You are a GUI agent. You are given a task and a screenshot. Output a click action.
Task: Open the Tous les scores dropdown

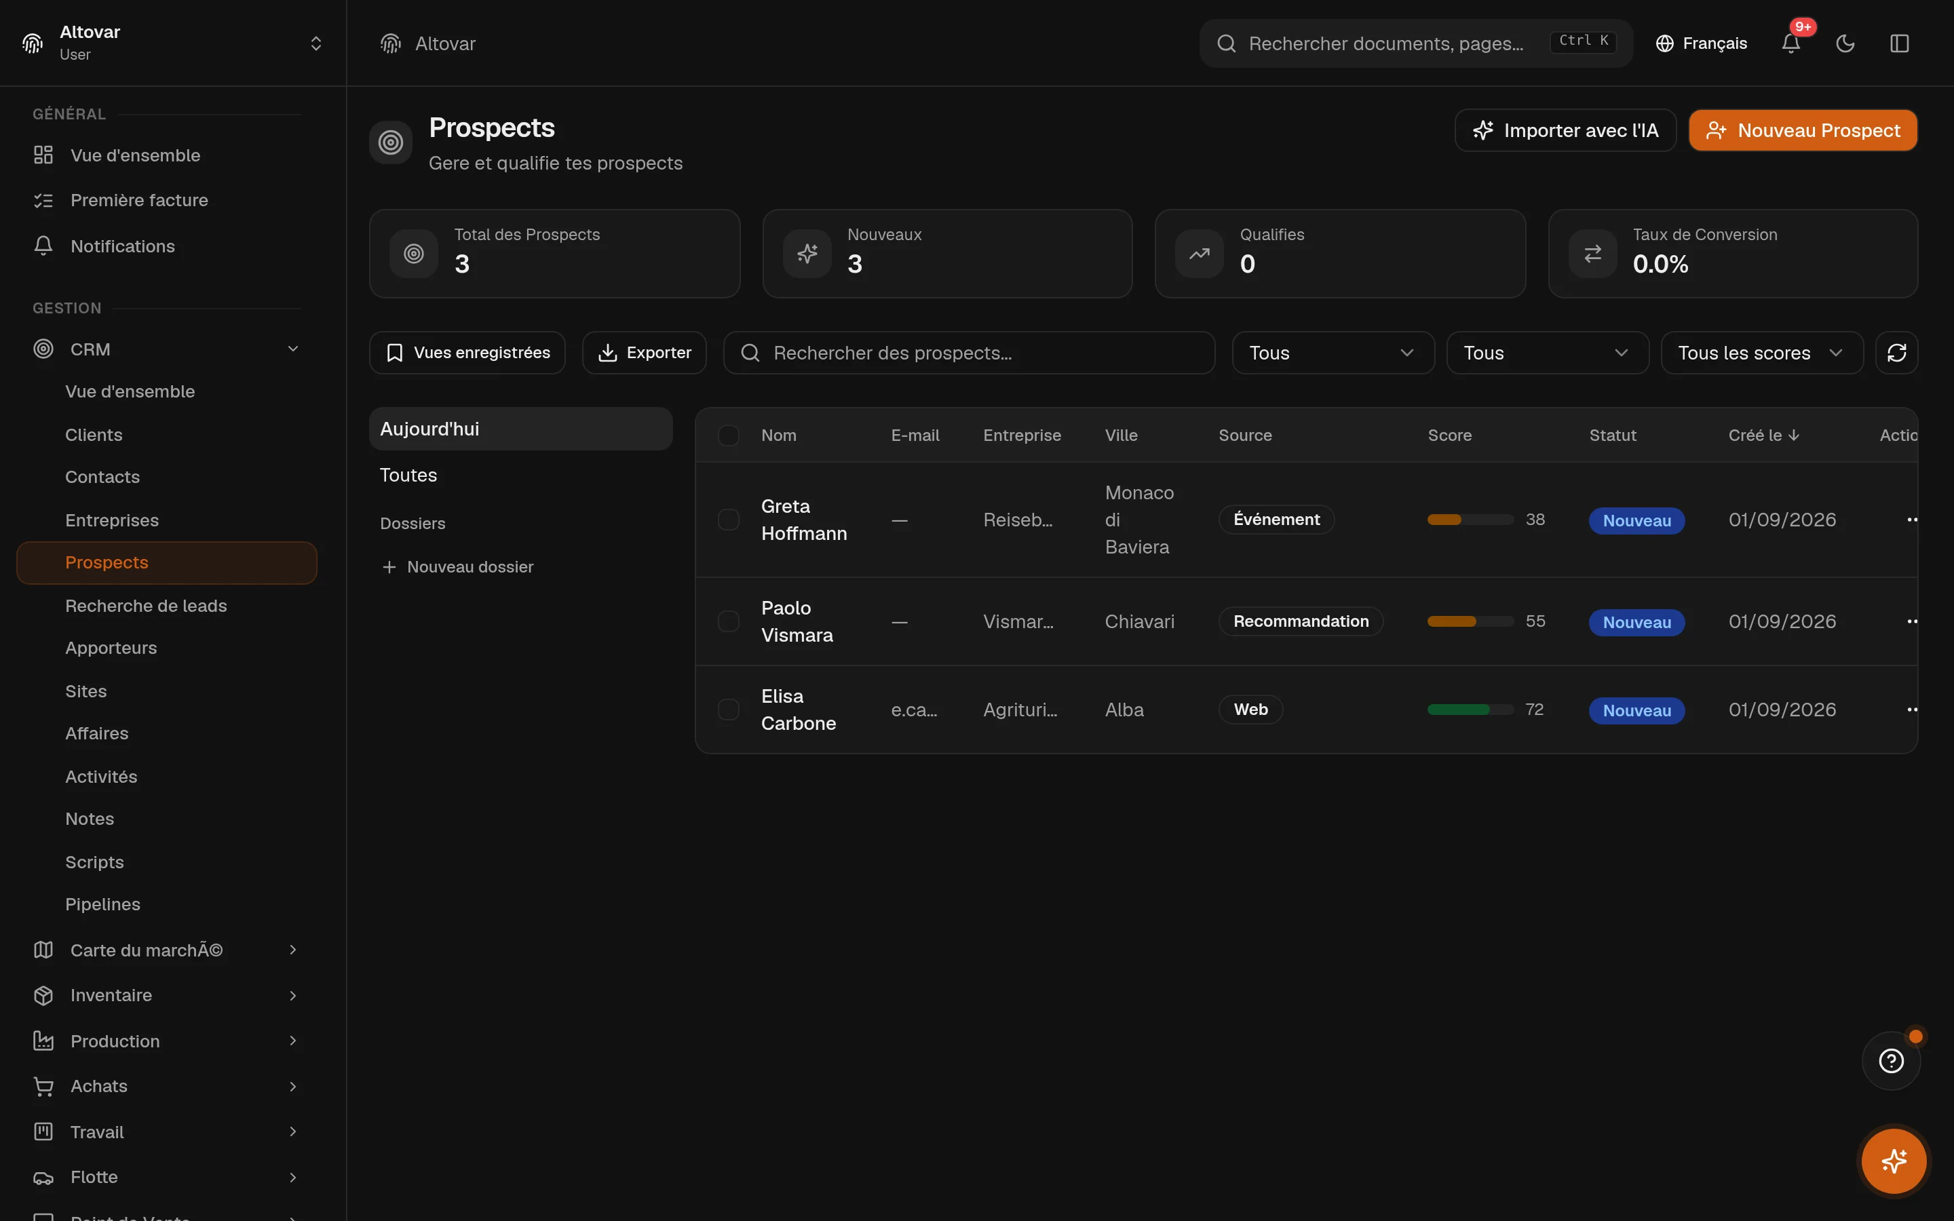(1762, 353)
